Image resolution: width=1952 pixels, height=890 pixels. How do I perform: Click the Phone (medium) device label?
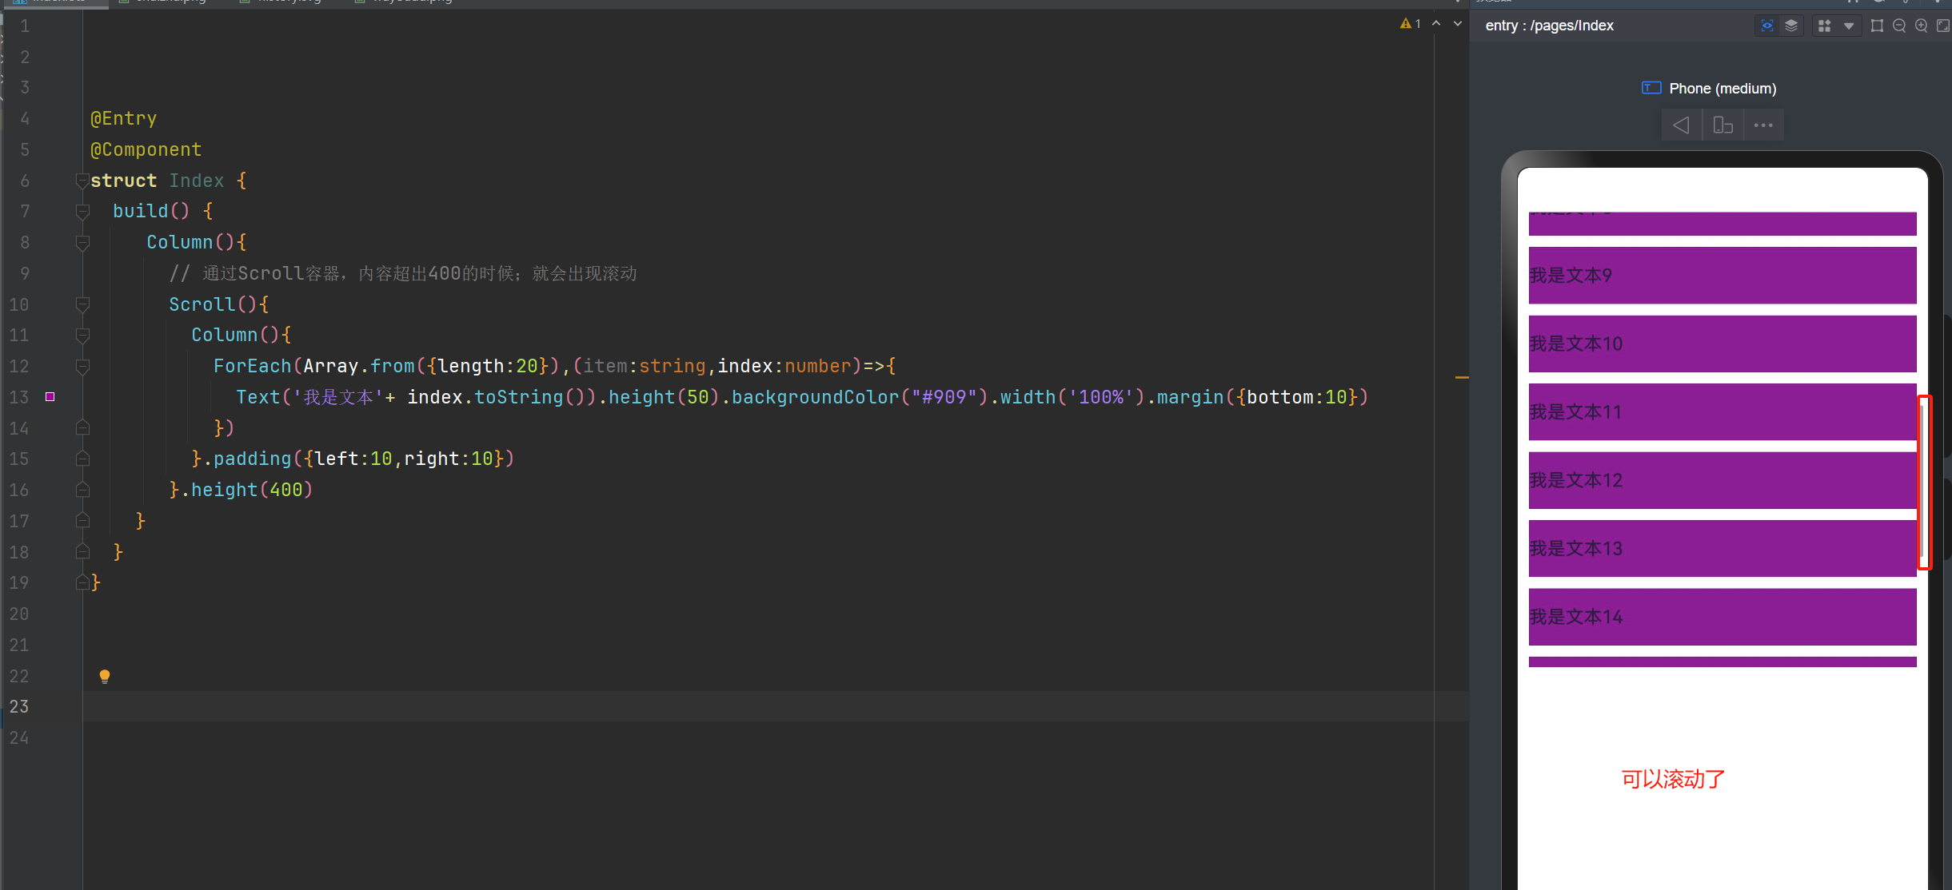click(x=1722, y=89)
